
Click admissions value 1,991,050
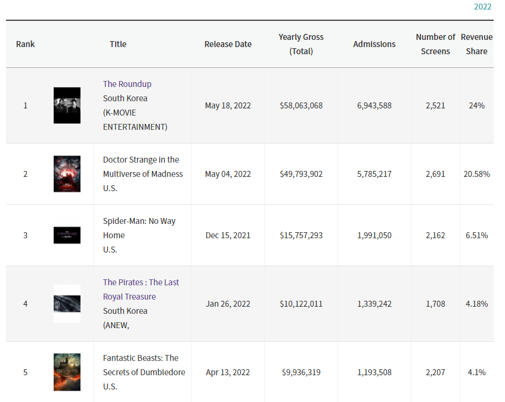point(374,235)
